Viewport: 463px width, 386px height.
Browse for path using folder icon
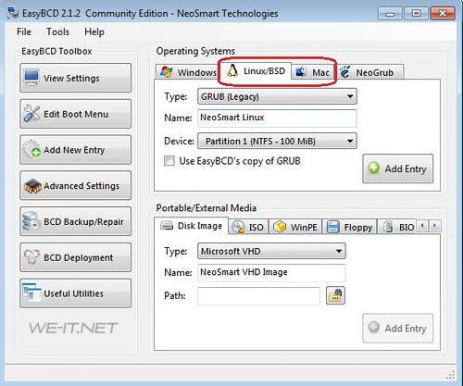335,295
